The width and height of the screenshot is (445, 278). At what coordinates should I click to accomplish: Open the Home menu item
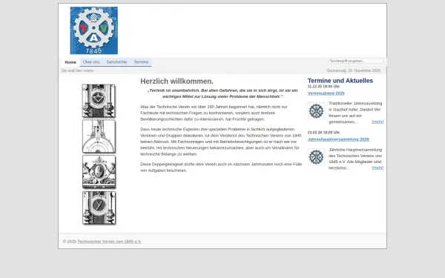[x=70, y=62]
